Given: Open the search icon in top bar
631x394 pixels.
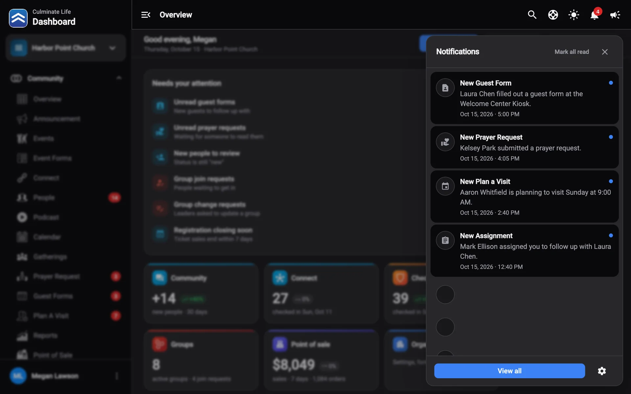Looking at the screenshot, I should (x=532, y=15).
